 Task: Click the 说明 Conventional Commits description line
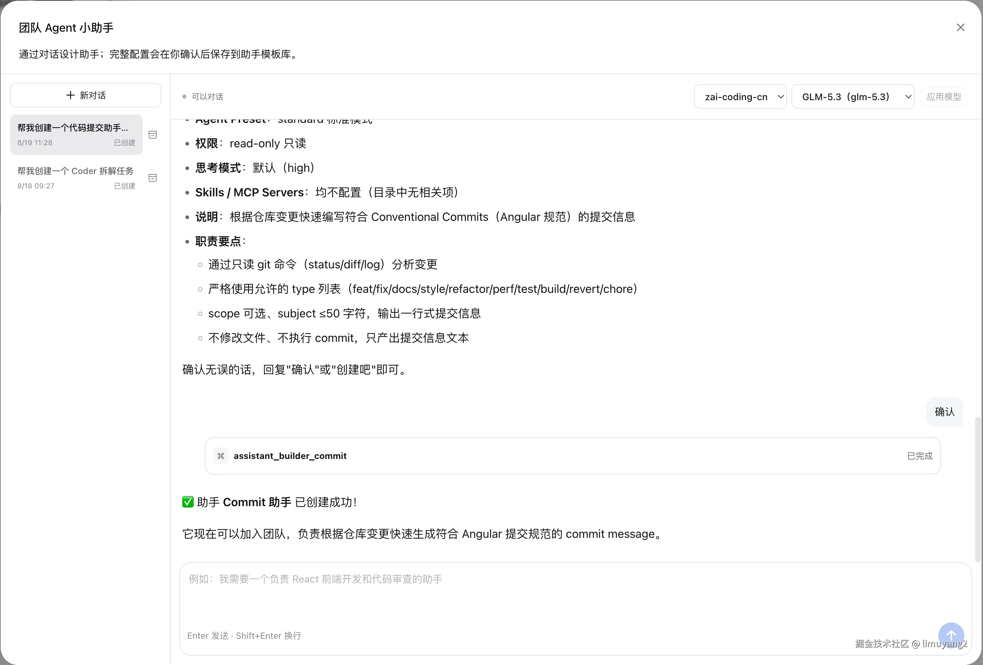pos(415,217)
